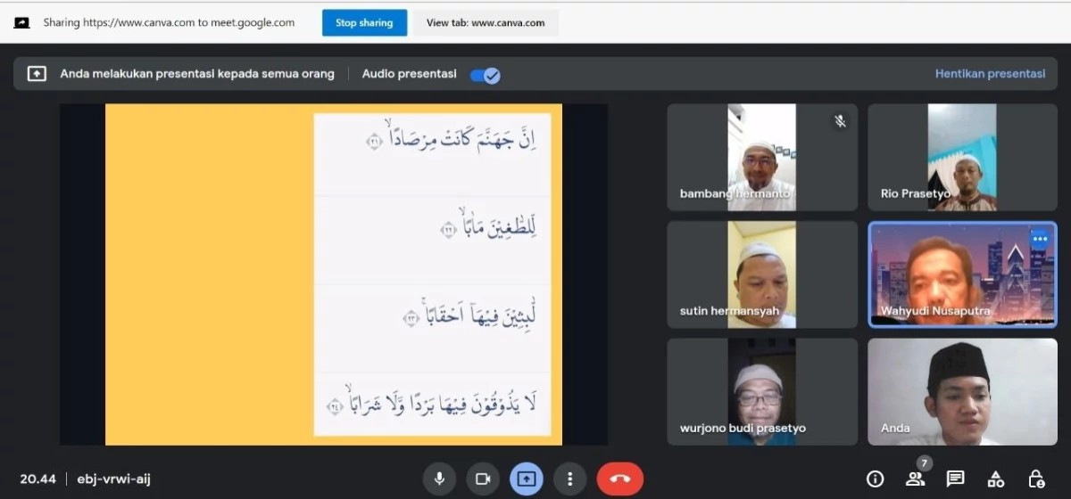Open the three-dot more options menu
1071x499 pixels.
pyautogui.click(x=569, y=479)
